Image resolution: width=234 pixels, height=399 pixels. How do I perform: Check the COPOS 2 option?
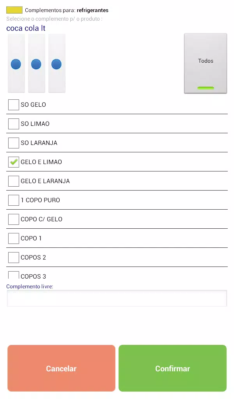(14, 257)
